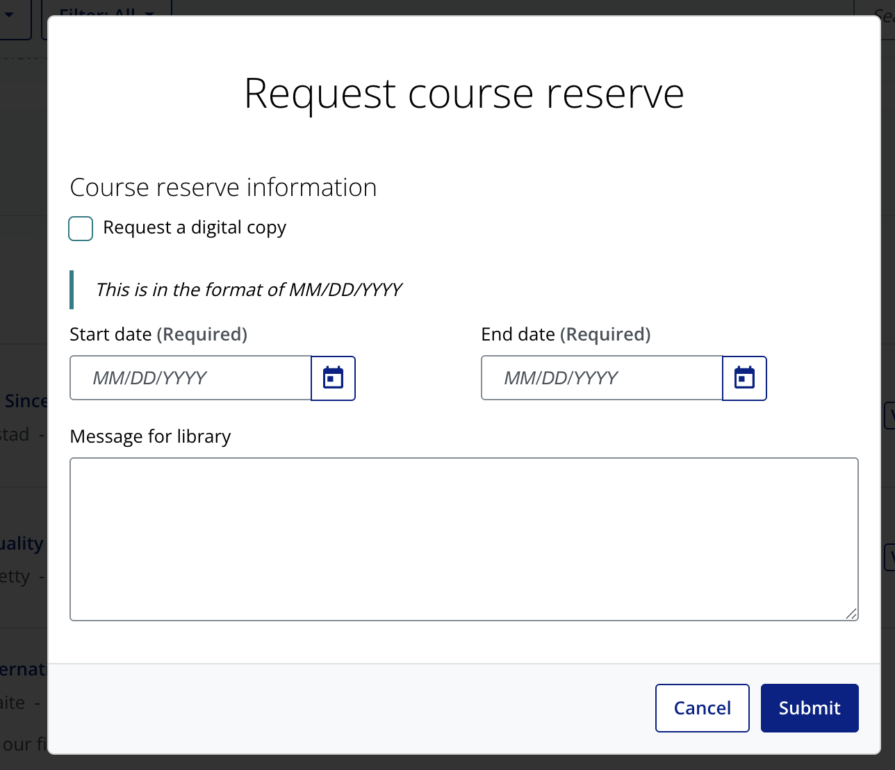Screen dimensions: 895x770
Task: Focus the End date input field
Action: tap(602, 378)
